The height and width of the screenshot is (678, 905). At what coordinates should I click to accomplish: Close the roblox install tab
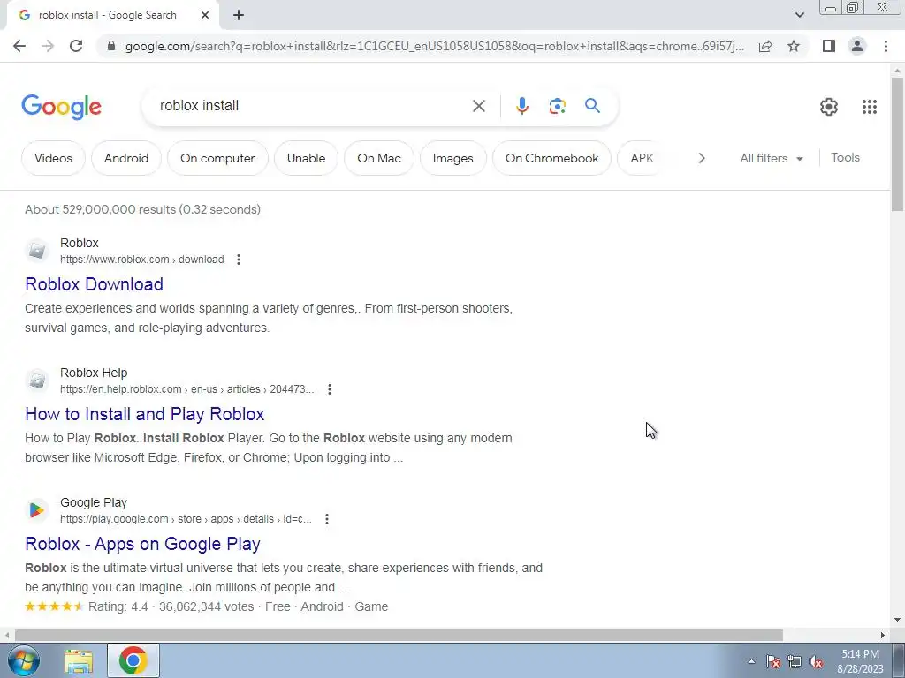(x=205, y=16)
